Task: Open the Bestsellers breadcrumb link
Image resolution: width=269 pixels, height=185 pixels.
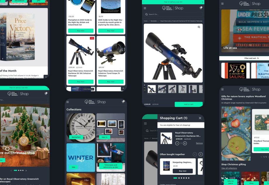Action: pos(154,21)
